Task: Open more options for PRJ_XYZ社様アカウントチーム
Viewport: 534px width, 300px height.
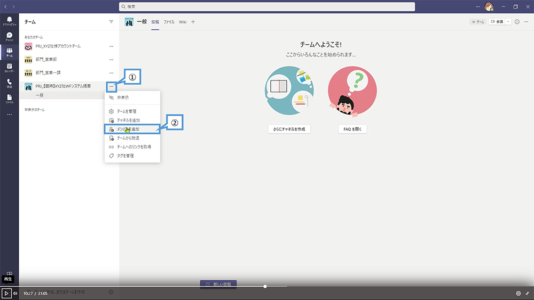Action: (111, 46)
